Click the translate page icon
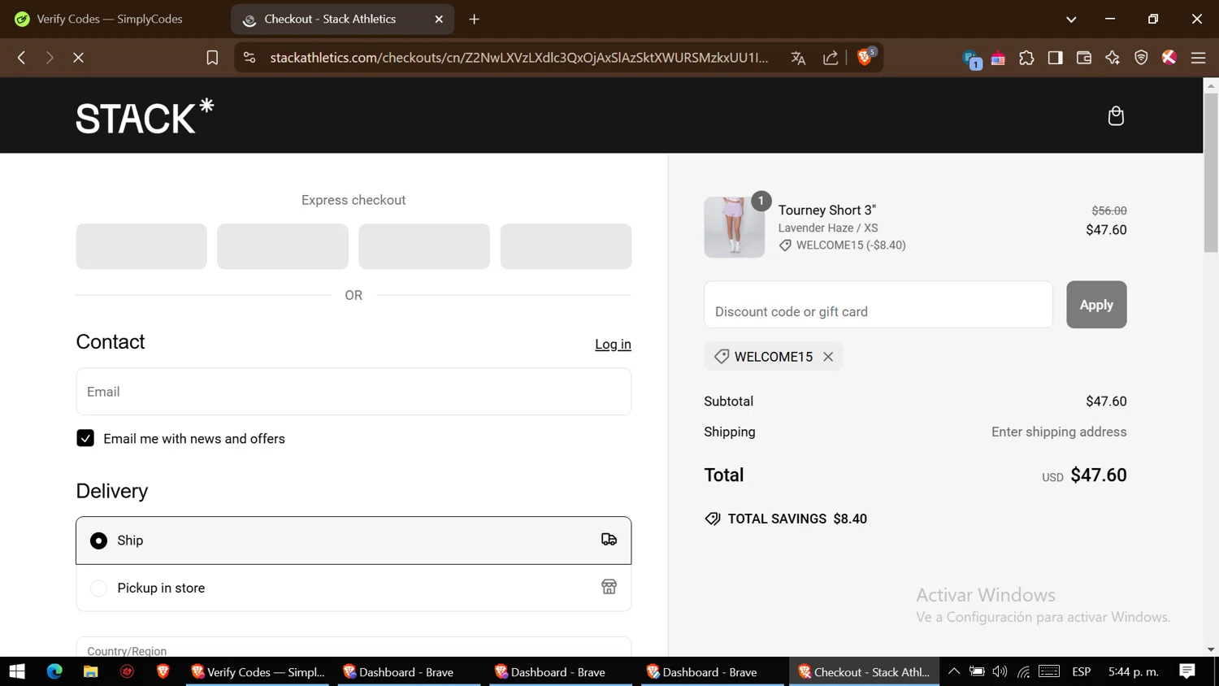 click(798, 58)
